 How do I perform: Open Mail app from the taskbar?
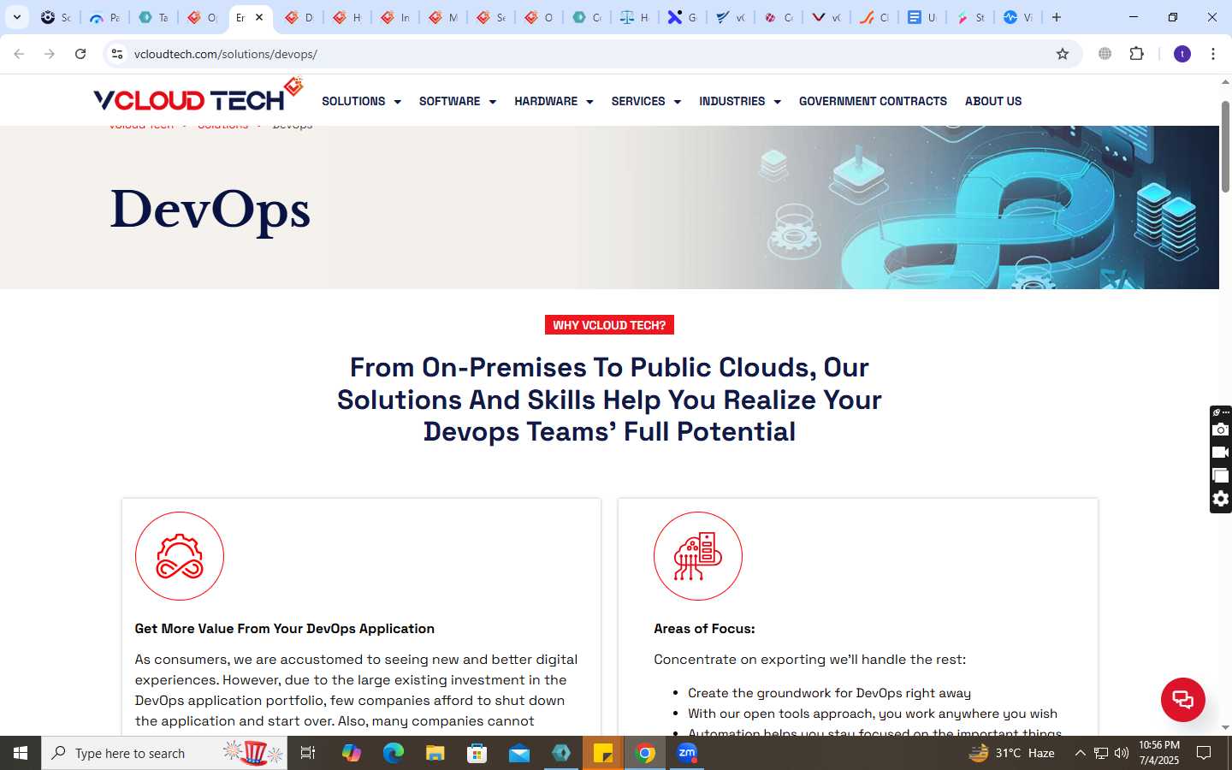pos(519,753)
